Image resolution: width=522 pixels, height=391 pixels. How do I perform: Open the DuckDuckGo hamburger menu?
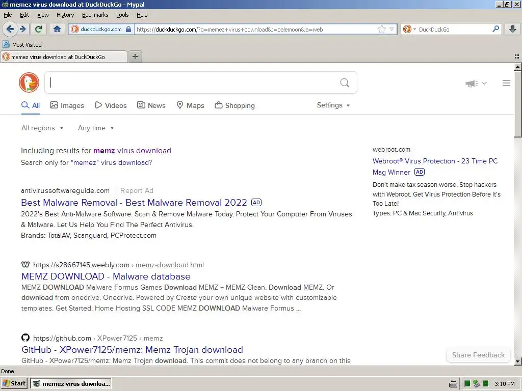click(506, 83)
